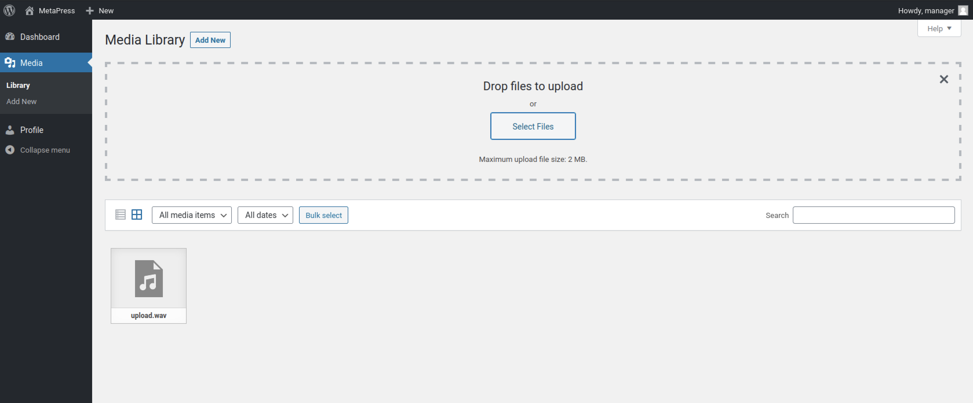The height and width of the screenshot is (403, 973).
Task: Open the Add New submenu item
Action: (21, 101)
